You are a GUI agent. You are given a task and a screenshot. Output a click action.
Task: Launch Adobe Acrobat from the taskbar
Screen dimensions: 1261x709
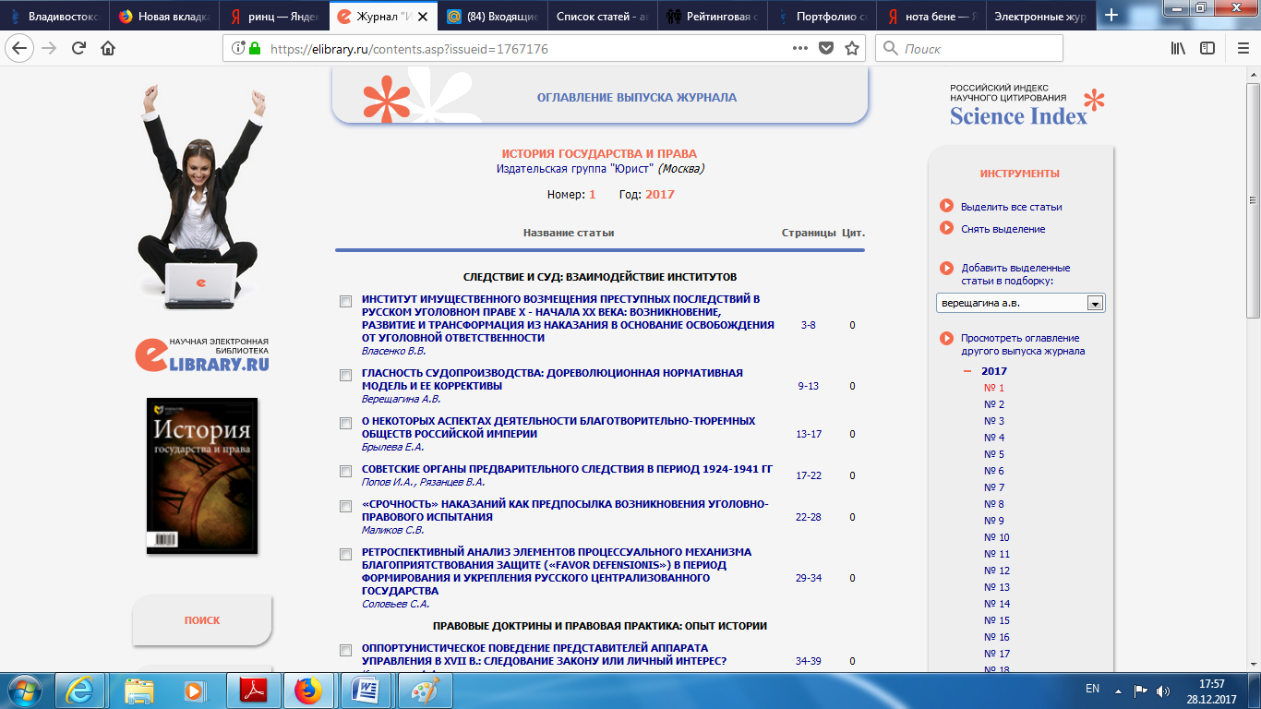pyautogui.click(x=253, y=691)
